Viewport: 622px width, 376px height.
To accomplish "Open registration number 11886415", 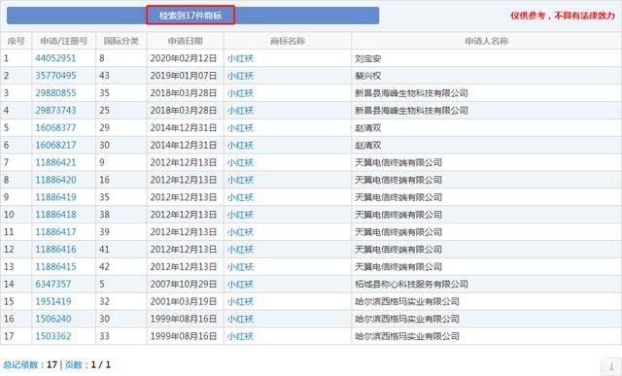I will pos(55,267).
